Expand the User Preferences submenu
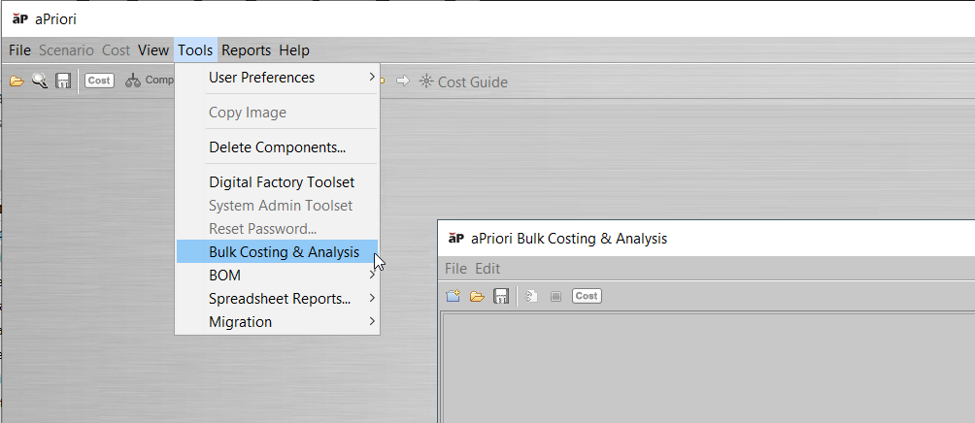This screenshot has height=423, width=975. pos(278,78)
